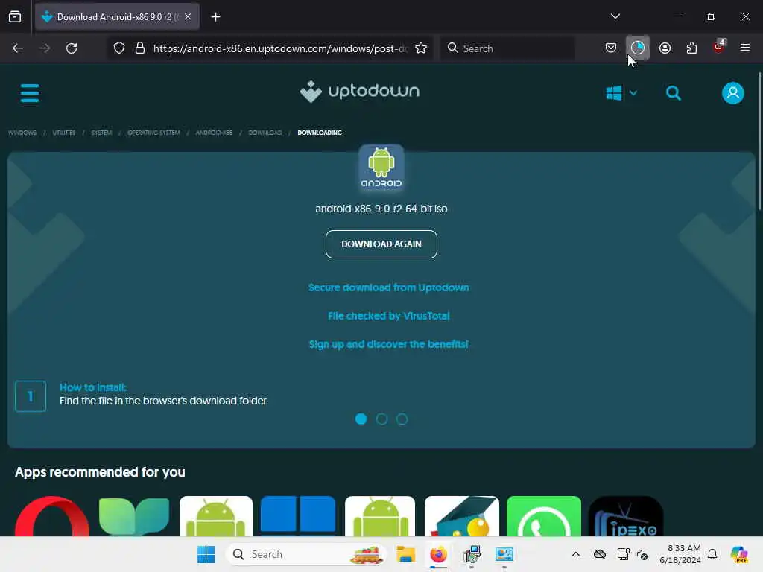Image resolution: width=763 pixels, height=572 pixels.
Task: Click the page vertical scrollbar
Action: point(759,141)
